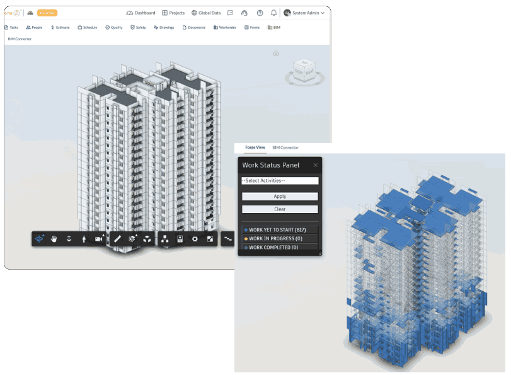The width and height of the screenshot is (511, 375).
Task: Click the Home view icon
Action: click(x=275, y=54)
